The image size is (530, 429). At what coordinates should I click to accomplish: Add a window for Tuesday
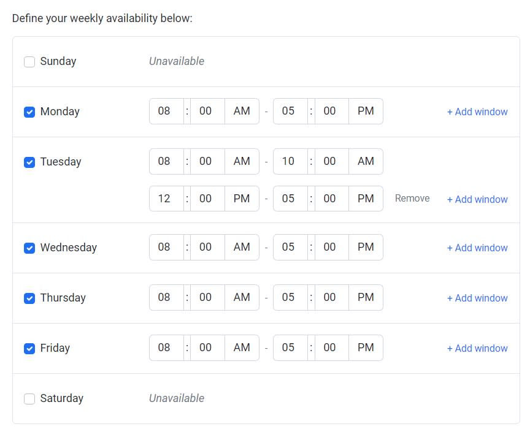[x=477, y=199]
